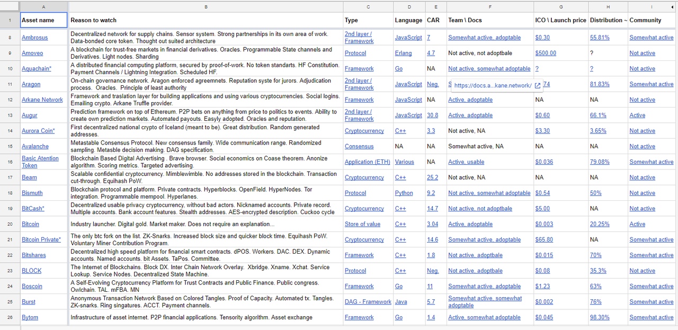Screen dimensions: 678x330
Task: Select the 'Asset name' header cell
Action: [x=44, y=20]
